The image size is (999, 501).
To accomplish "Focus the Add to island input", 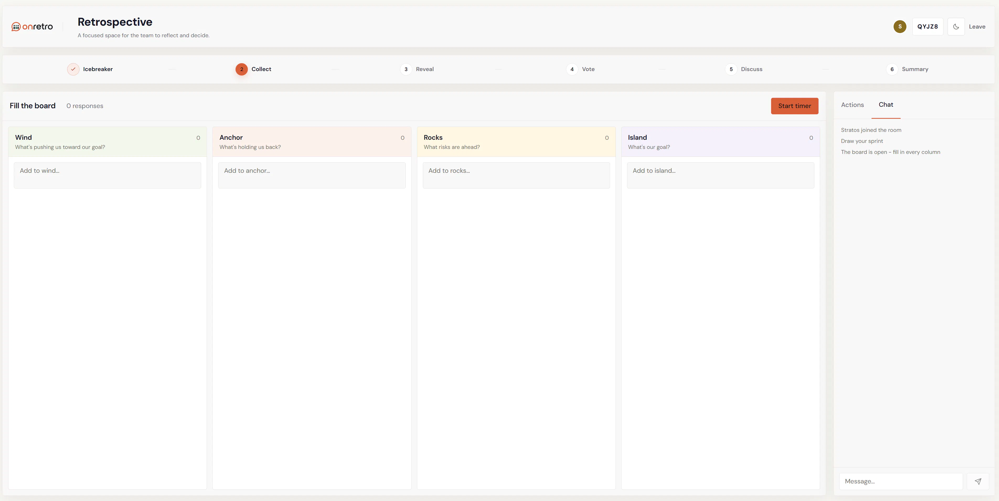I will 720,175.
